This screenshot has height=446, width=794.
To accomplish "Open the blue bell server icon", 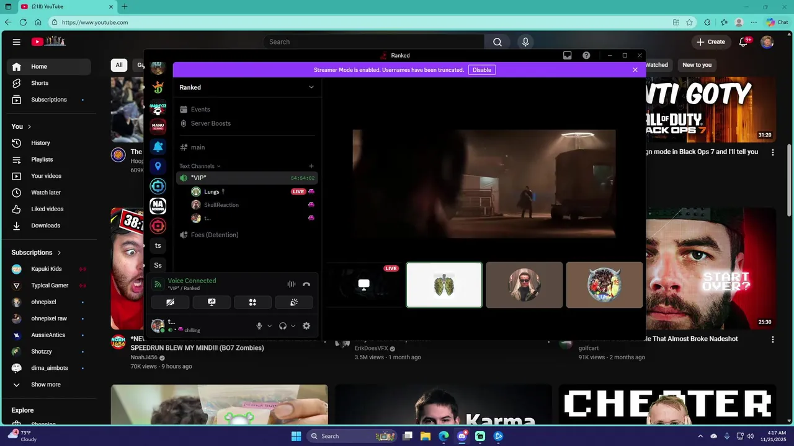I will tap(158, 147).
